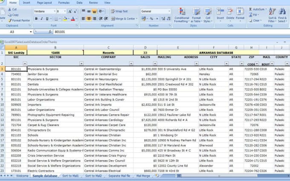The width and height of the screenshot is (290, 181).
Task: Apply the yellow Fill Color bucket
Action: pyautogui.click(x=65, y=19)
